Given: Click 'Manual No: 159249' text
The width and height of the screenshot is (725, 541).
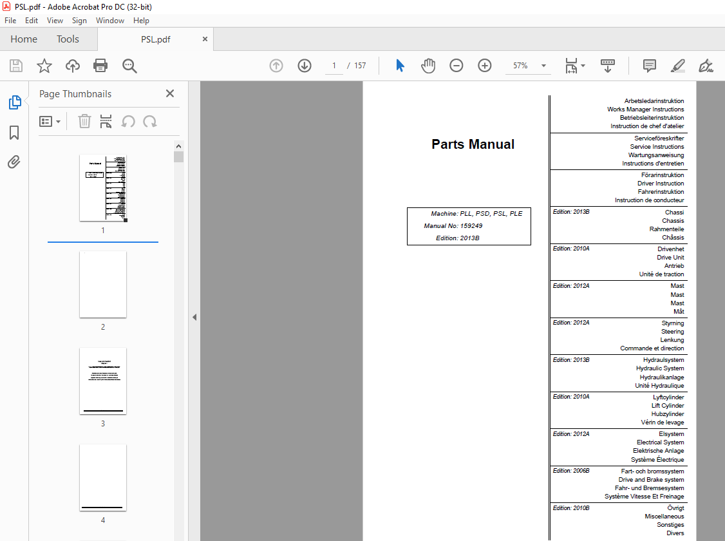Looking at the screenshot, I should coord(453,225).
